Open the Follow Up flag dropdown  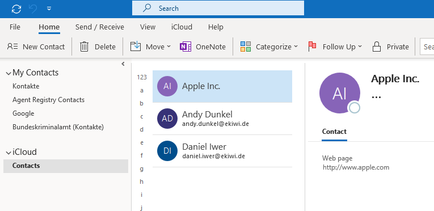coord(335,47)
